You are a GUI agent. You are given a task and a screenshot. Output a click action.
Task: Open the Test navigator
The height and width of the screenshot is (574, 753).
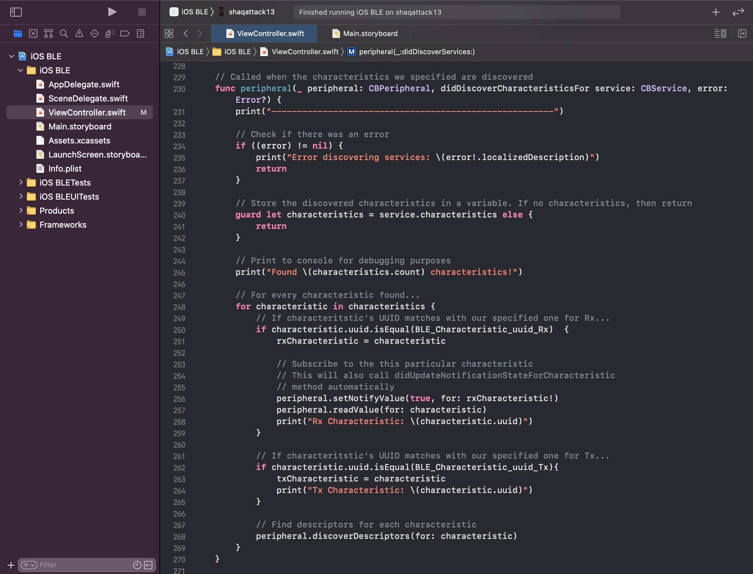95,33
